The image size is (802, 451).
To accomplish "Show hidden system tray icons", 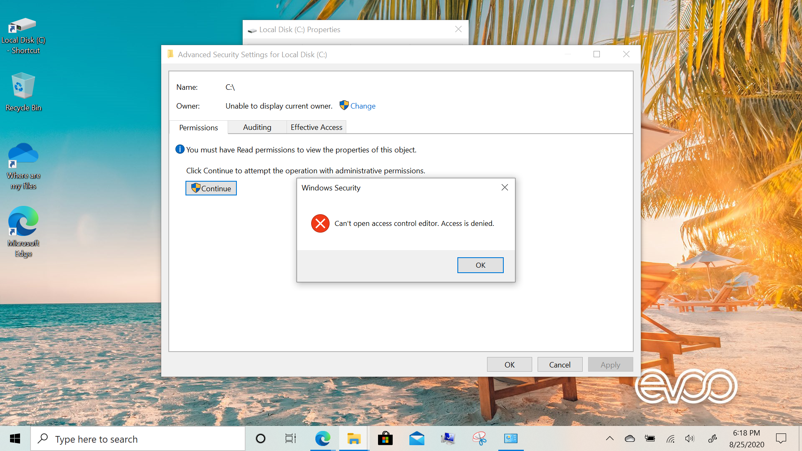I will coord(610,438).
